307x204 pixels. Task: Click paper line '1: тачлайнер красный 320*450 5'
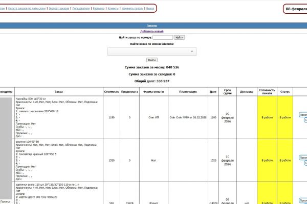[36, 154]
